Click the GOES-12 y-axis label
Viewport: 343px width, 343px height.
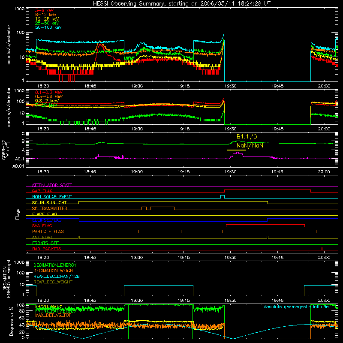[x=6, y=150]
